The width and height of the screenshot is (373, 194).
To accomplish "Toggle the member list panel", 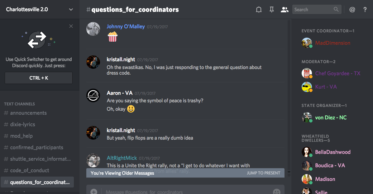I will tap(284, 10).
